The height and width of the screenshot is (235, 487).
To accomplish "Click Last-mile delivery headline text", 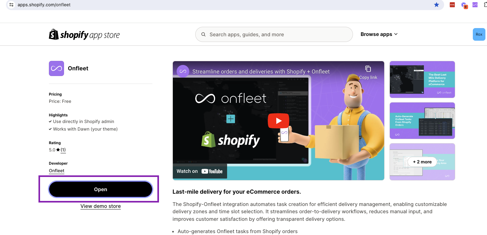I will (237, 192).
